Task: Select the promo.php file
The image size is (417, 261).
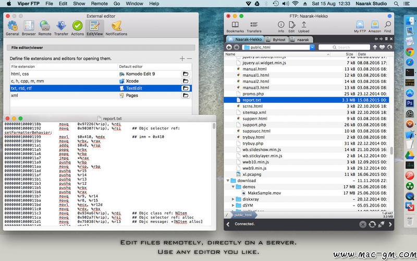Action: (306, 94)
